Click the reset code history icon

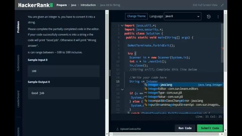pyautogui.click(x=209, y=17)
